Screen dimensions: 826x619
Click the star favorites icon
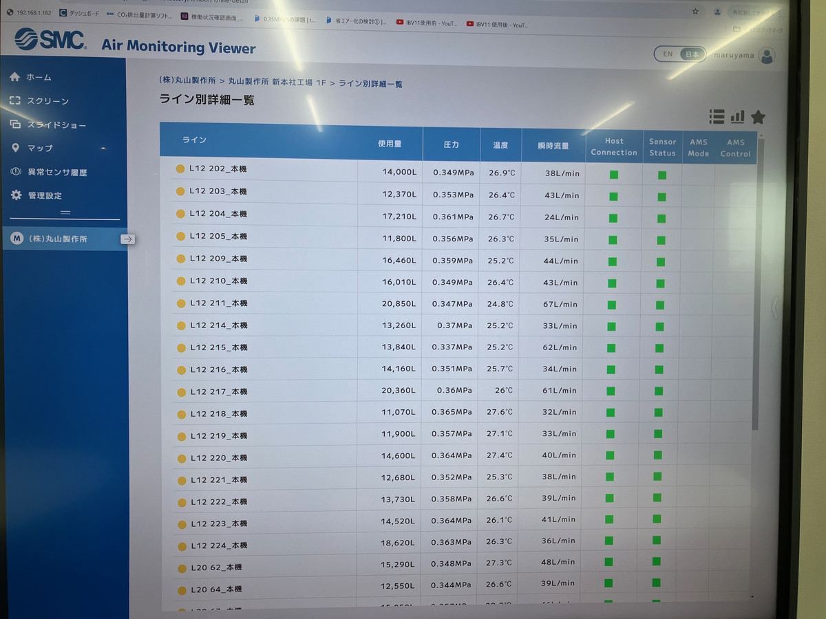pyautogui.click(x=758, y=117)
